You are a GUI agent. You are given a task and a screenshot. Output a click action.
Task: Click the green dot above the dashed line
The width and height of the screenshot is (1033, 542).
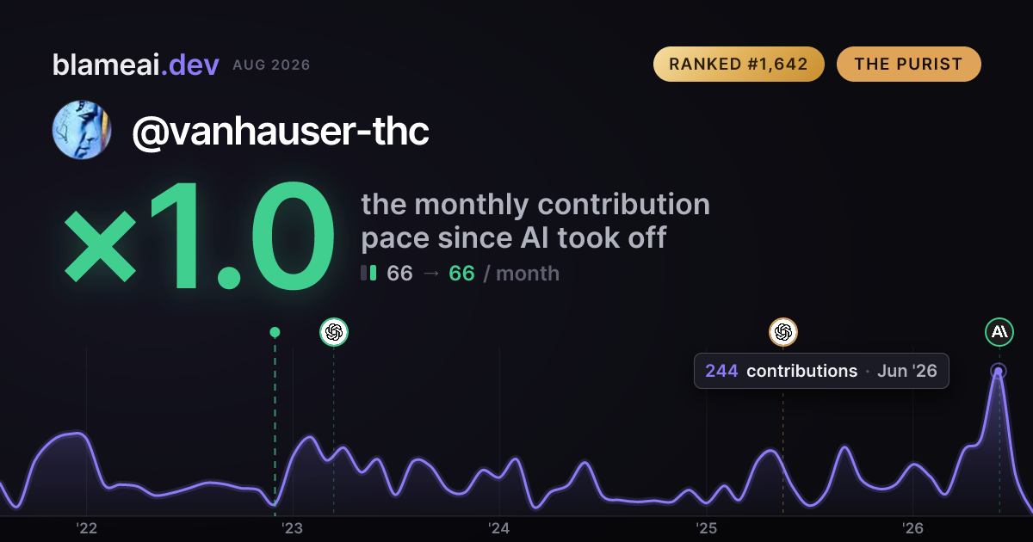tap(275, 332)
